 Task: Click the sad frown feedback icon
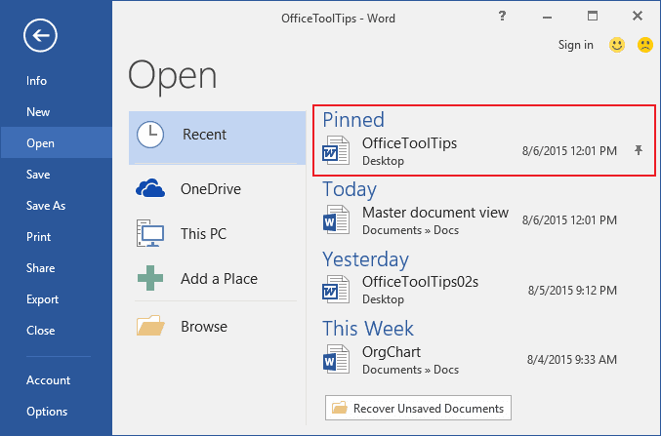point(644,45)
